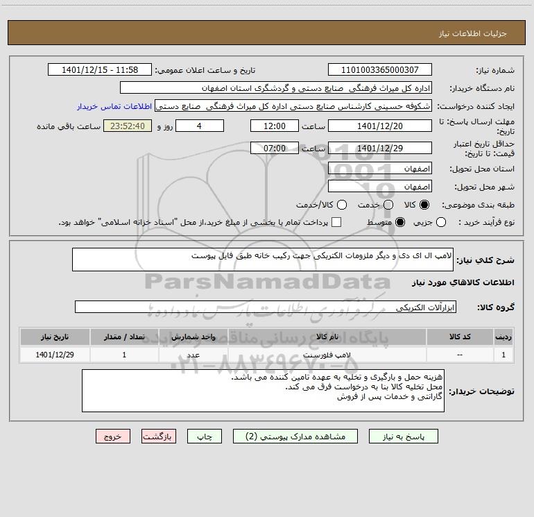534x517 pixels.
Task: Click the buyer organization name field
Action: click(276, 87)
